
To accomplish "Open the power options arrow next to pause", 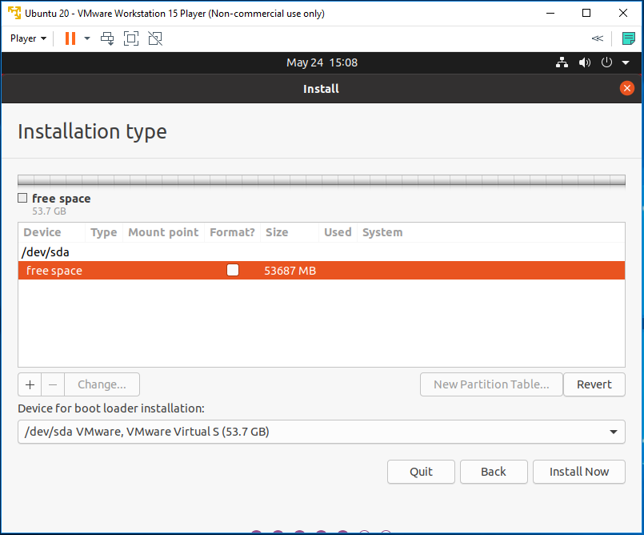I will pos(87,38).
